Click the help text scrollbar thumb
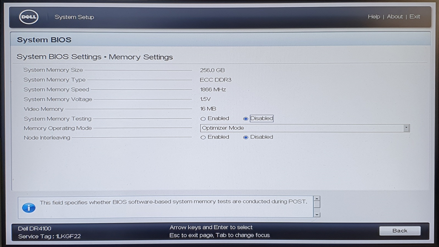 pos(317,204)
